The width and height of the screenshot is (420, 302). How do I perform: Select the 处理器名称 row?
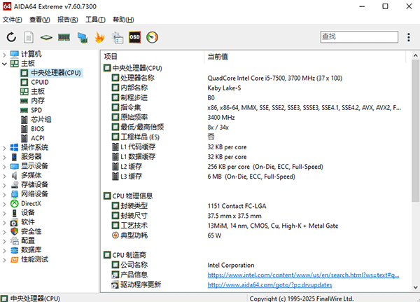(x=256, y=78)
